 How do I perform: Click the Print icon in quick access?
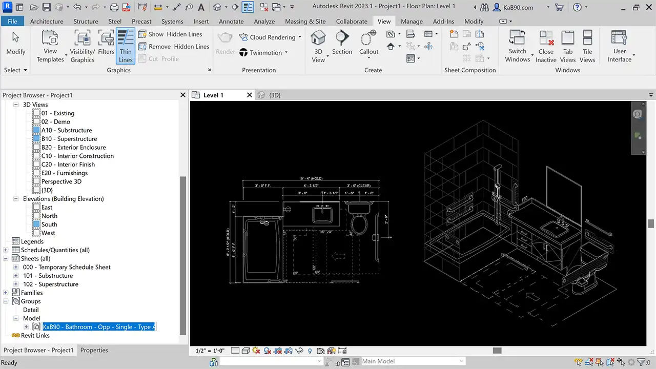pos(114,7)
